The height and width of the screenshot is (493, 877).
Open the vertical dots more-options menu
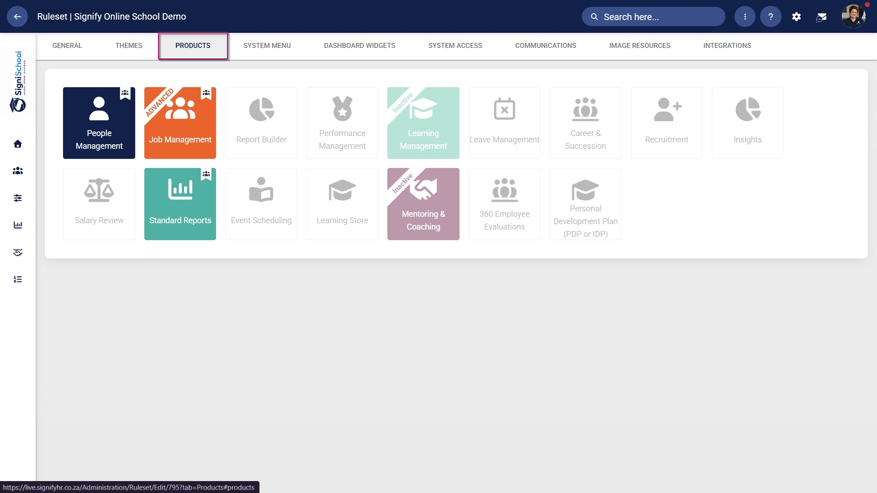tap(745, 16)
